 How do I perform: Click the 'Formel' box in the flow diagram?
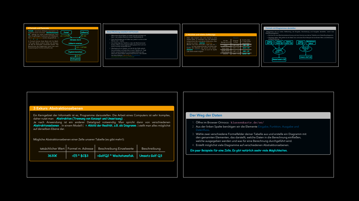coord(66,32)
